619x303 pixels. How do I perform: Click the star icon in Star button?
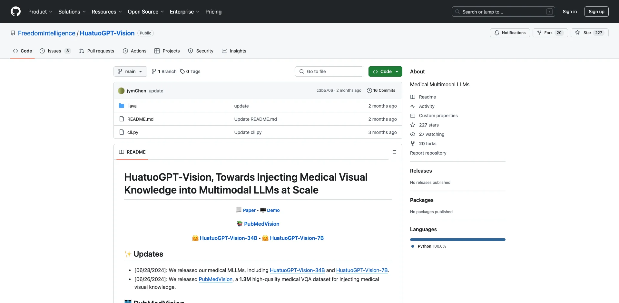(x=577, y=33)
